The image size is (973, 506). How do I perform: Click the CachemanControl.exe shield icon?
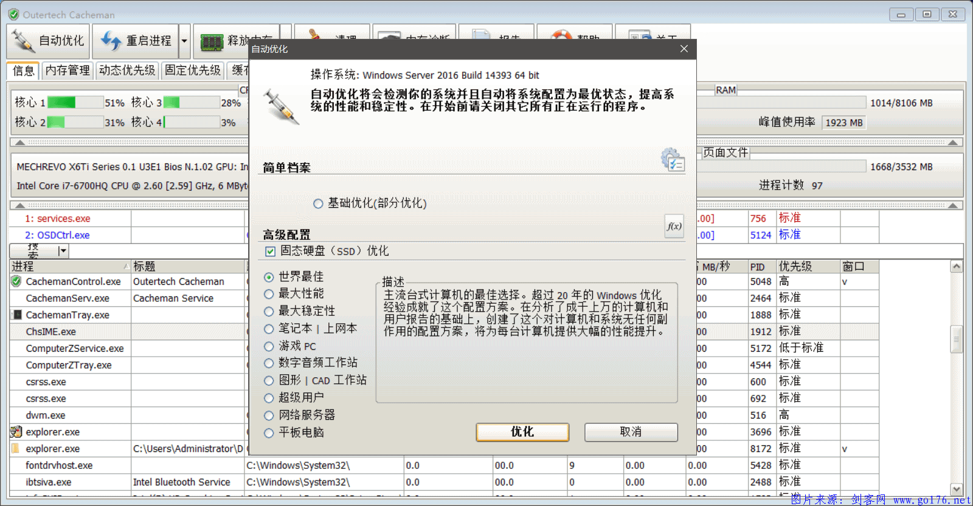(x=16, y=281)
